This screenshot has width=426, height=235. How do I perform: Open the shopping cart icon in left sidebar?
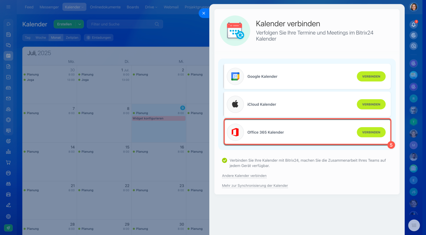[8, 162]
